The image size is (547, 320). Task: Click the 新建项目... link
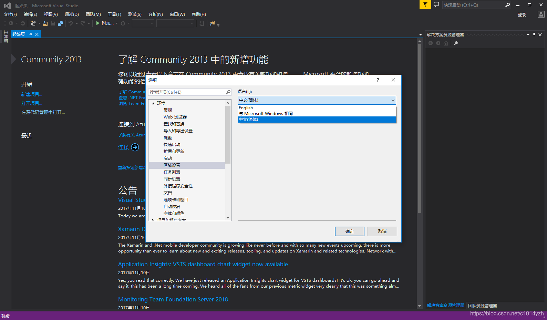pos(32,94)
